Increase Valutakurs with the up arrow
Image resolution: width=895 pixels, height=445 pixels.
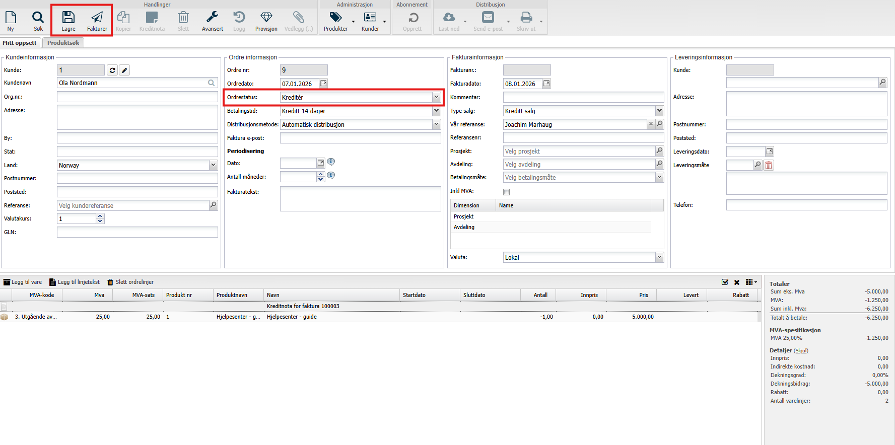[x=100, y=216]
